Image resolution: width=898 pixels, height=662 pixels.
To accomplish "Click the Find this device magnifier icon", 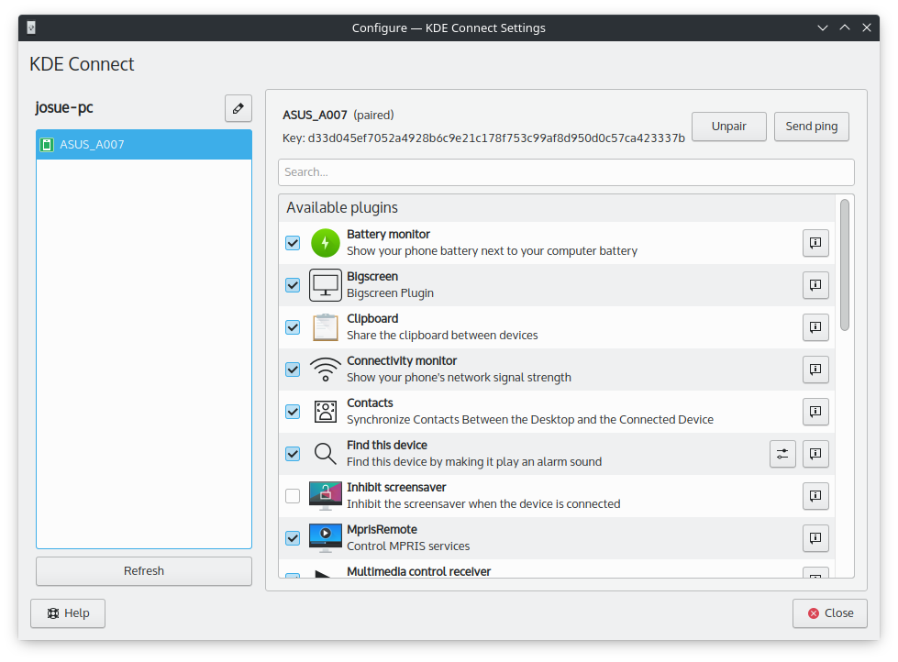I will pos(326,454).
